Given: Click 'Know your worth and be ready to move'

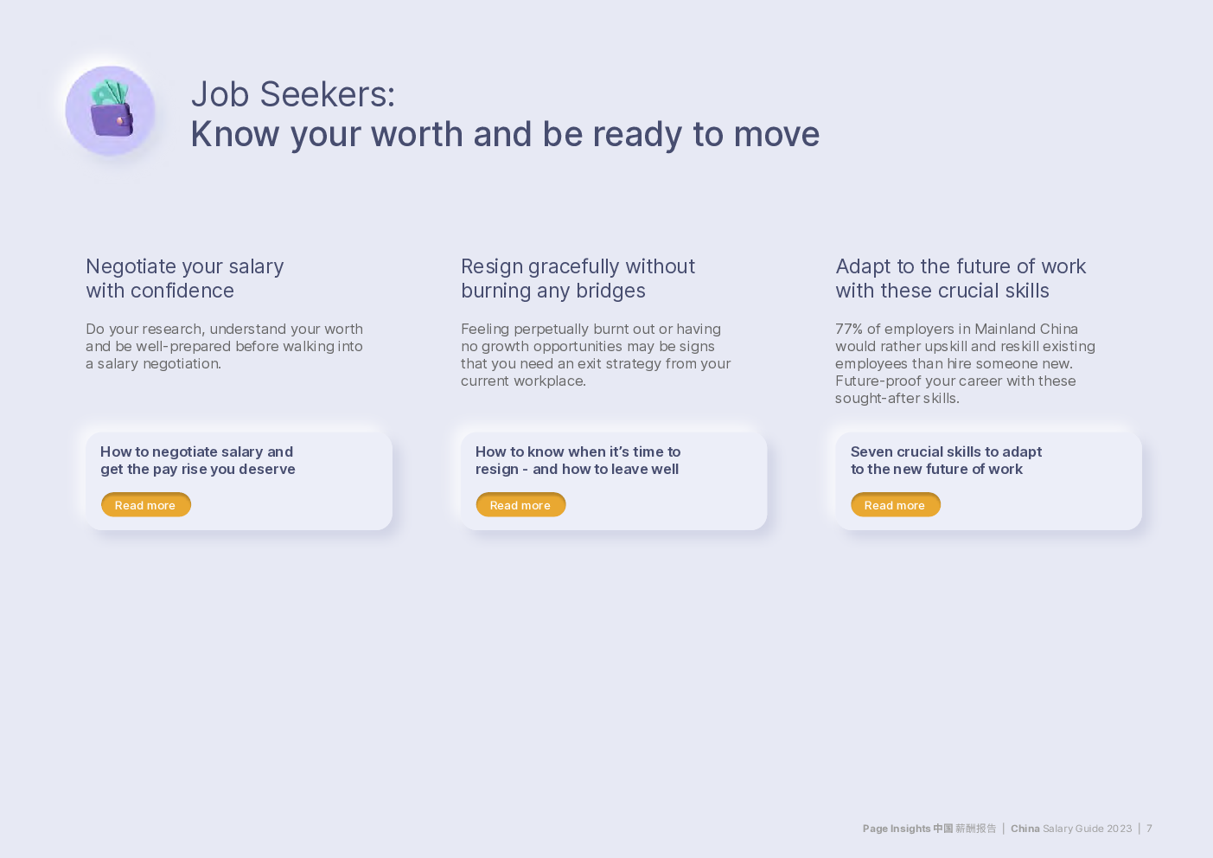Looking at the screenshot, I should click(505, 134).
